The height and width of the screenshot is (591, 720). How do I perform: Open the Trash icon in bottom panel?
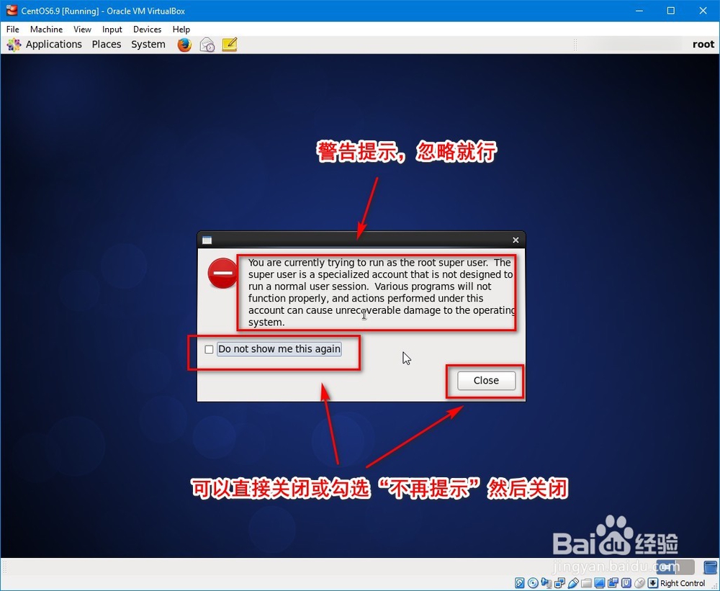[x=711, y=567]
